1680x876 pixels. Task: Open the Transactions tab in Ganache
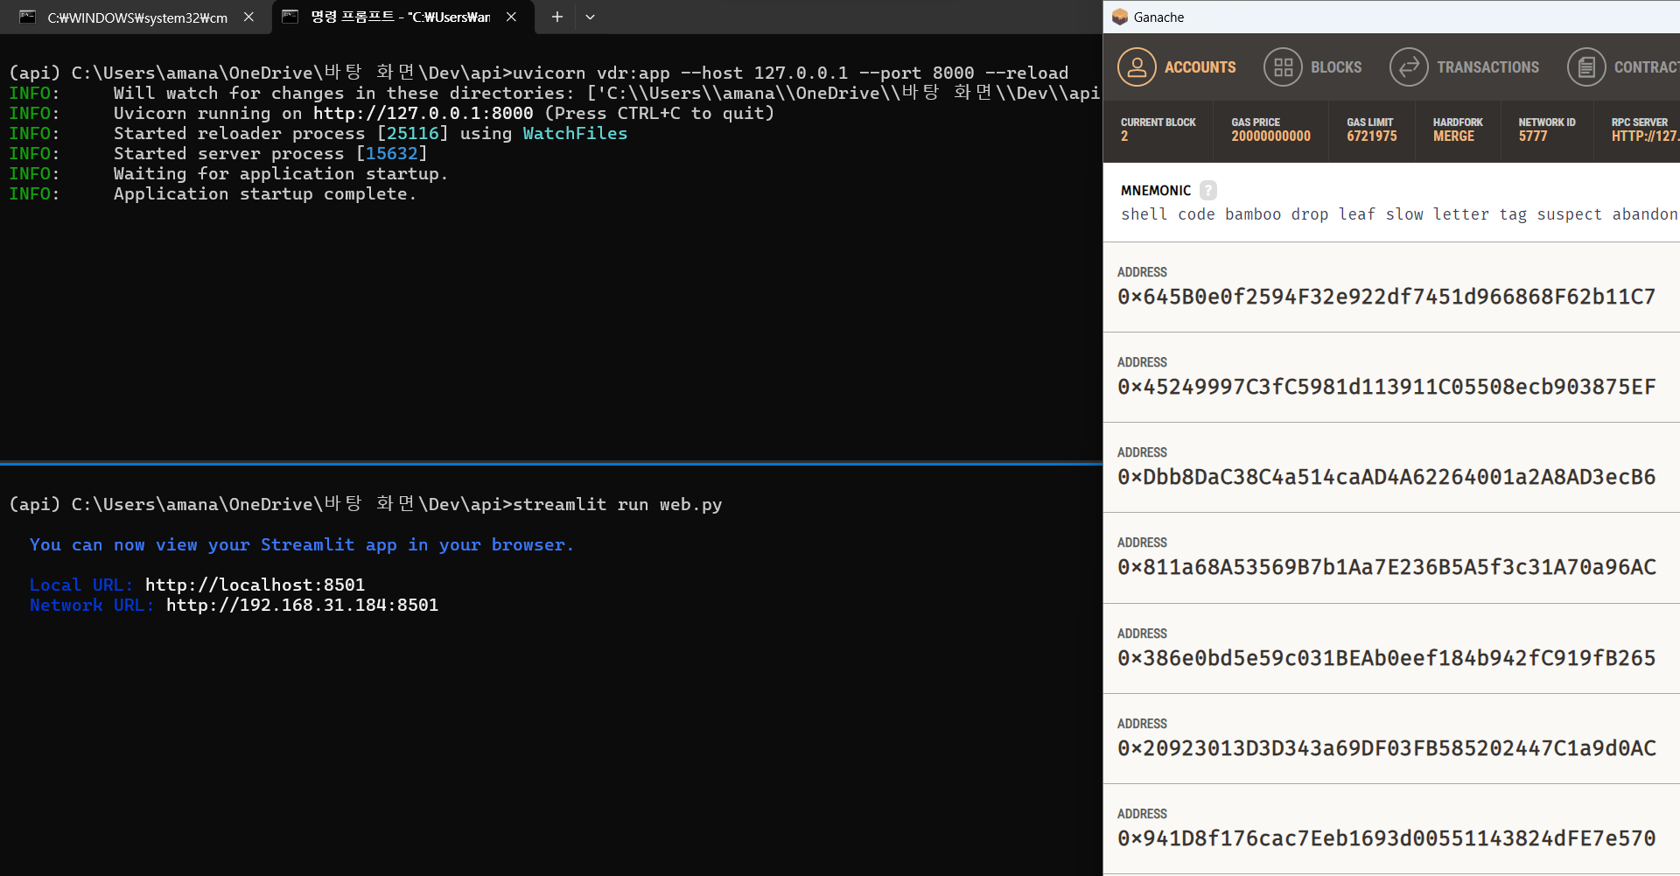coord(1464,67)
